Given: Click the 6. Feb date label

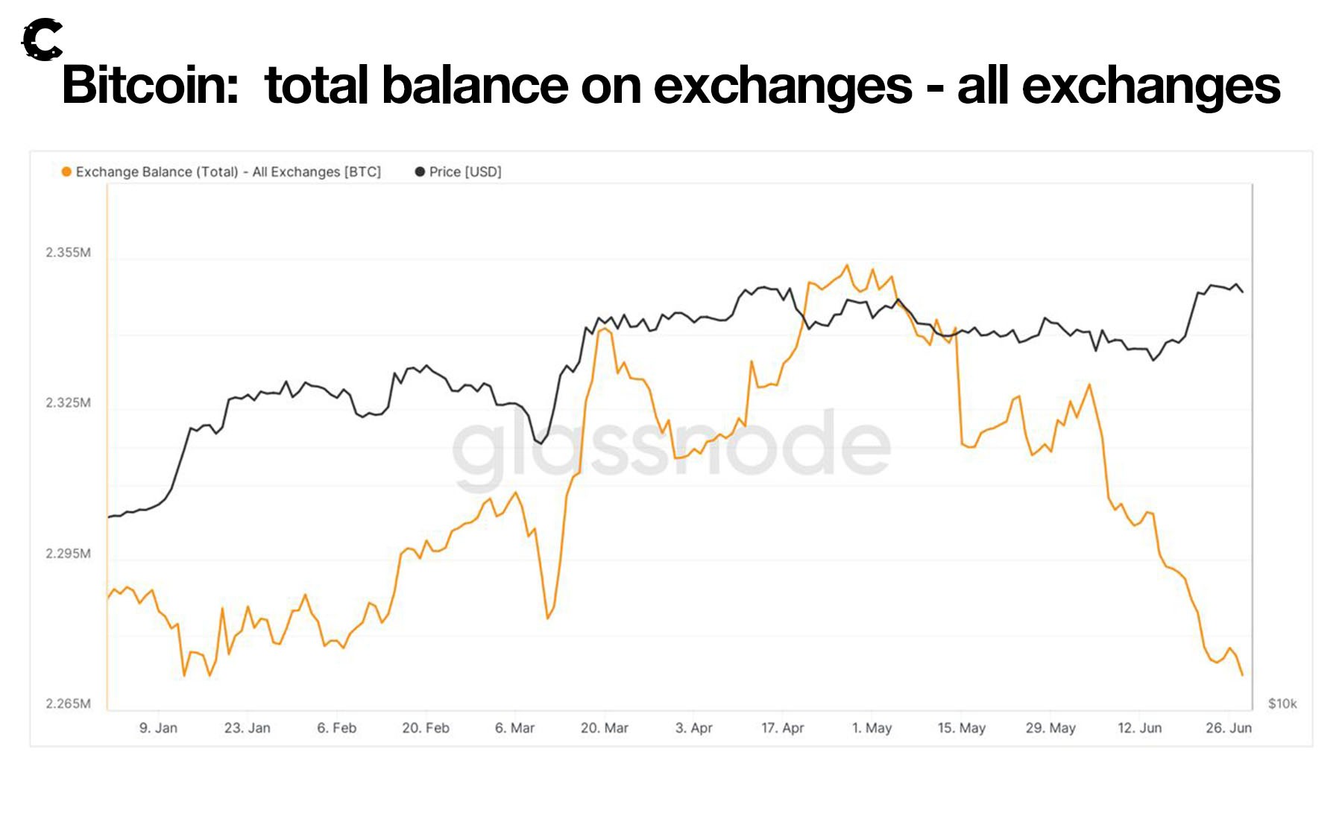Looking at the screenshot, I should point(337,728).
